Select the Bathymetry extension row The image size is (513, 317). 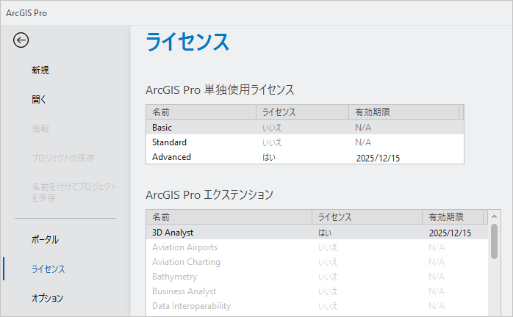click(317, 277)
